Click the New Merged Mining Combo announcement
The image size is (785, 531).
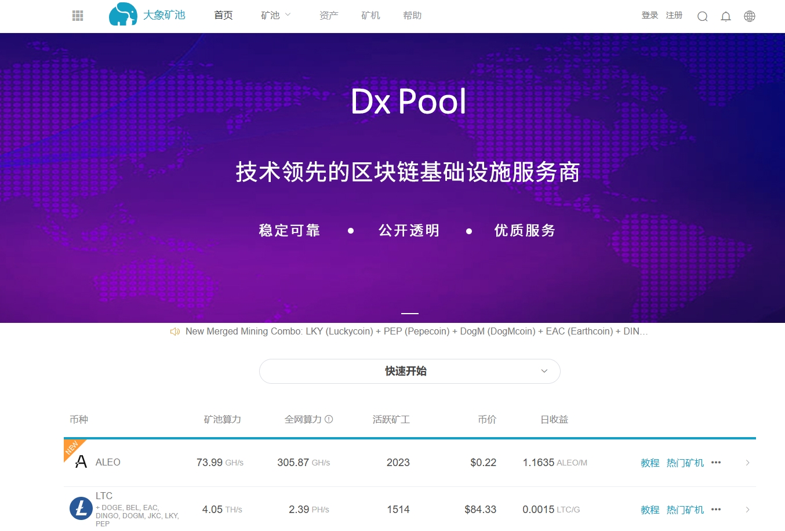coord(417,332)
